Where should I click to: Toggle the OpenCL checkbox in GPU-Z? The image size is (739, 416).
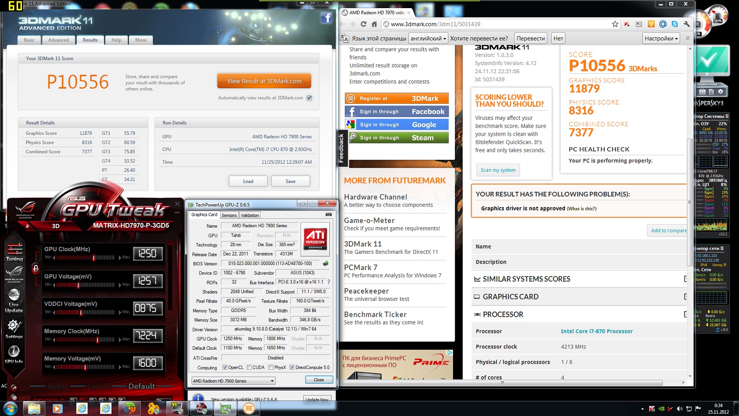[225, 367]
